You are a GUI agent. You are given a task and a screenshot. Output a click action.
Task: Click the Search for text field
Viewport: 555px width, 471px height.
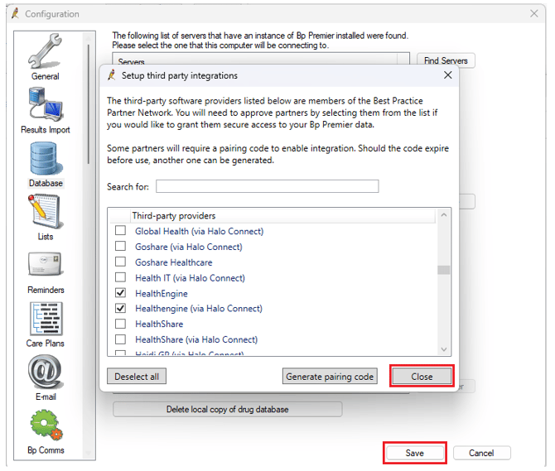[267, 186]
